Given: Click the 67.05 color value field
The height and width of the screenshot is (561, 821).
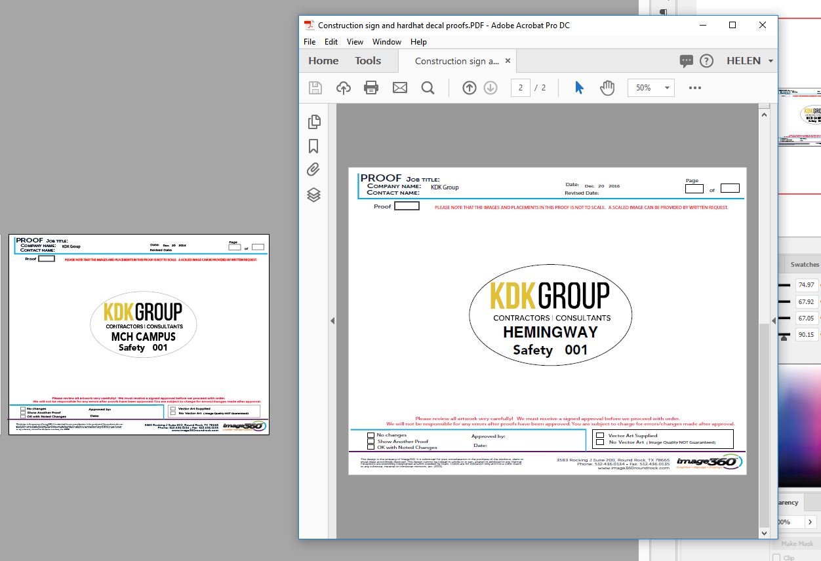Looking at the screenshot, I should coord(807,318).
